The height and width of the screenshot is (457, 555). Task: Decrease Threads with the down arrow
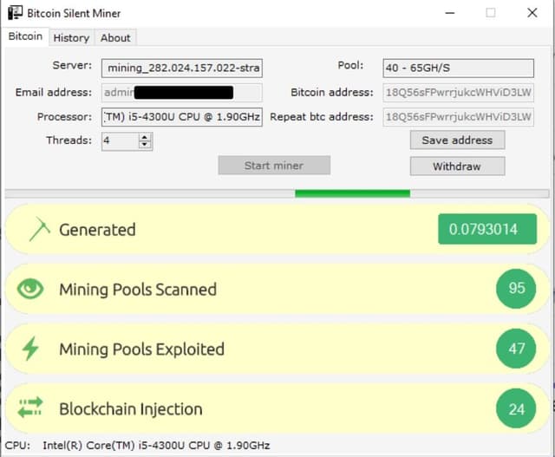(145, 145)
